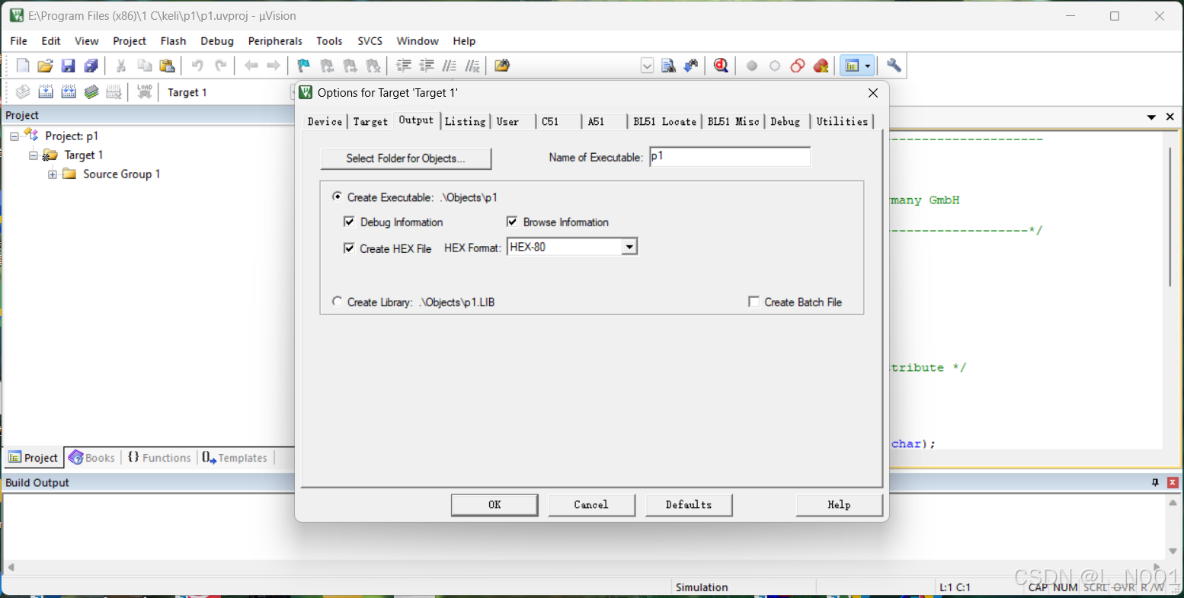Screen dimensions: 1184x598
Task: Open the editor tab list dropdown arrow
Action: (x=1151, y=117)
